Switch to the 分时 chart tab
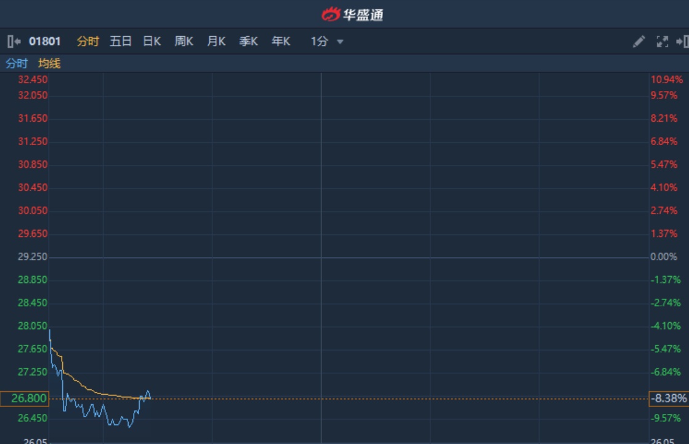Image resolution: width=689 pixels, height=444 pixels. coord(87,42)
